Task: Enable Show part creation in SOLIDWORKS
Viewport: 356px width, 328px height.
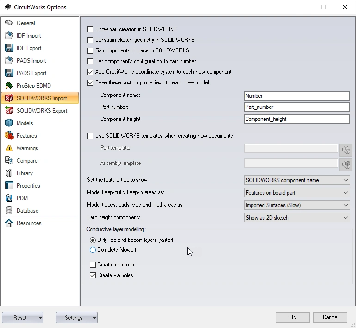Action: [x=91, y=29]
